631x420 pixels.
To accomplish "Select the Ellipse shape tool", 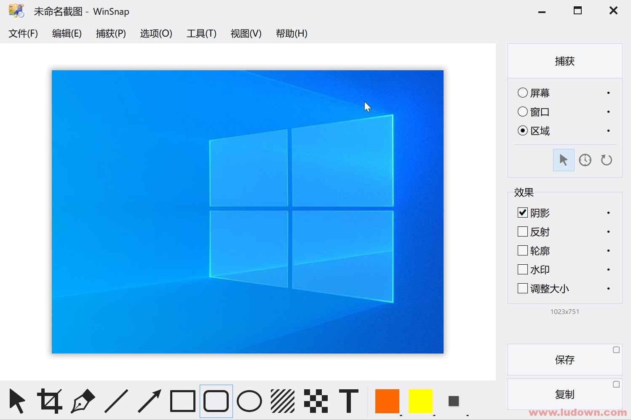I will pos(249,401).
